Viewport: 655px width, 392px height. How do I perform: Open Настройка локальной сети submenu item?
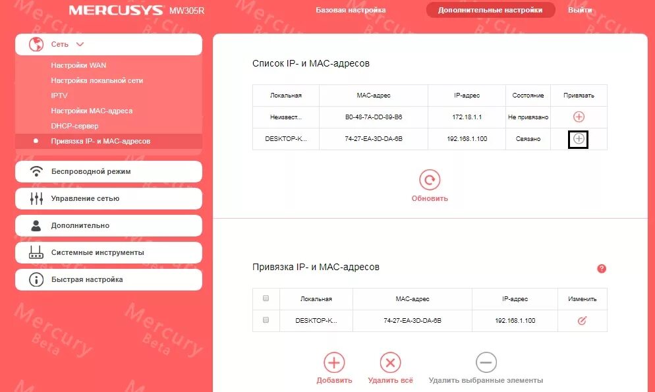pos(97,80)
